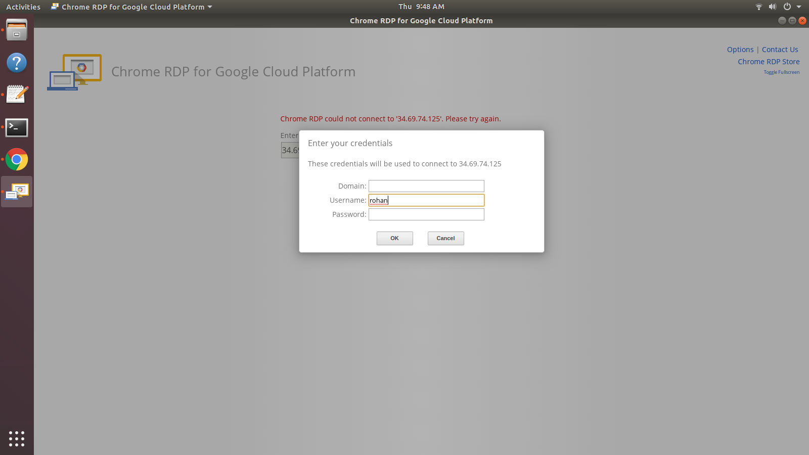
Task: Select the Chrome RDP icon in the dock
Action: pos(17,192)
